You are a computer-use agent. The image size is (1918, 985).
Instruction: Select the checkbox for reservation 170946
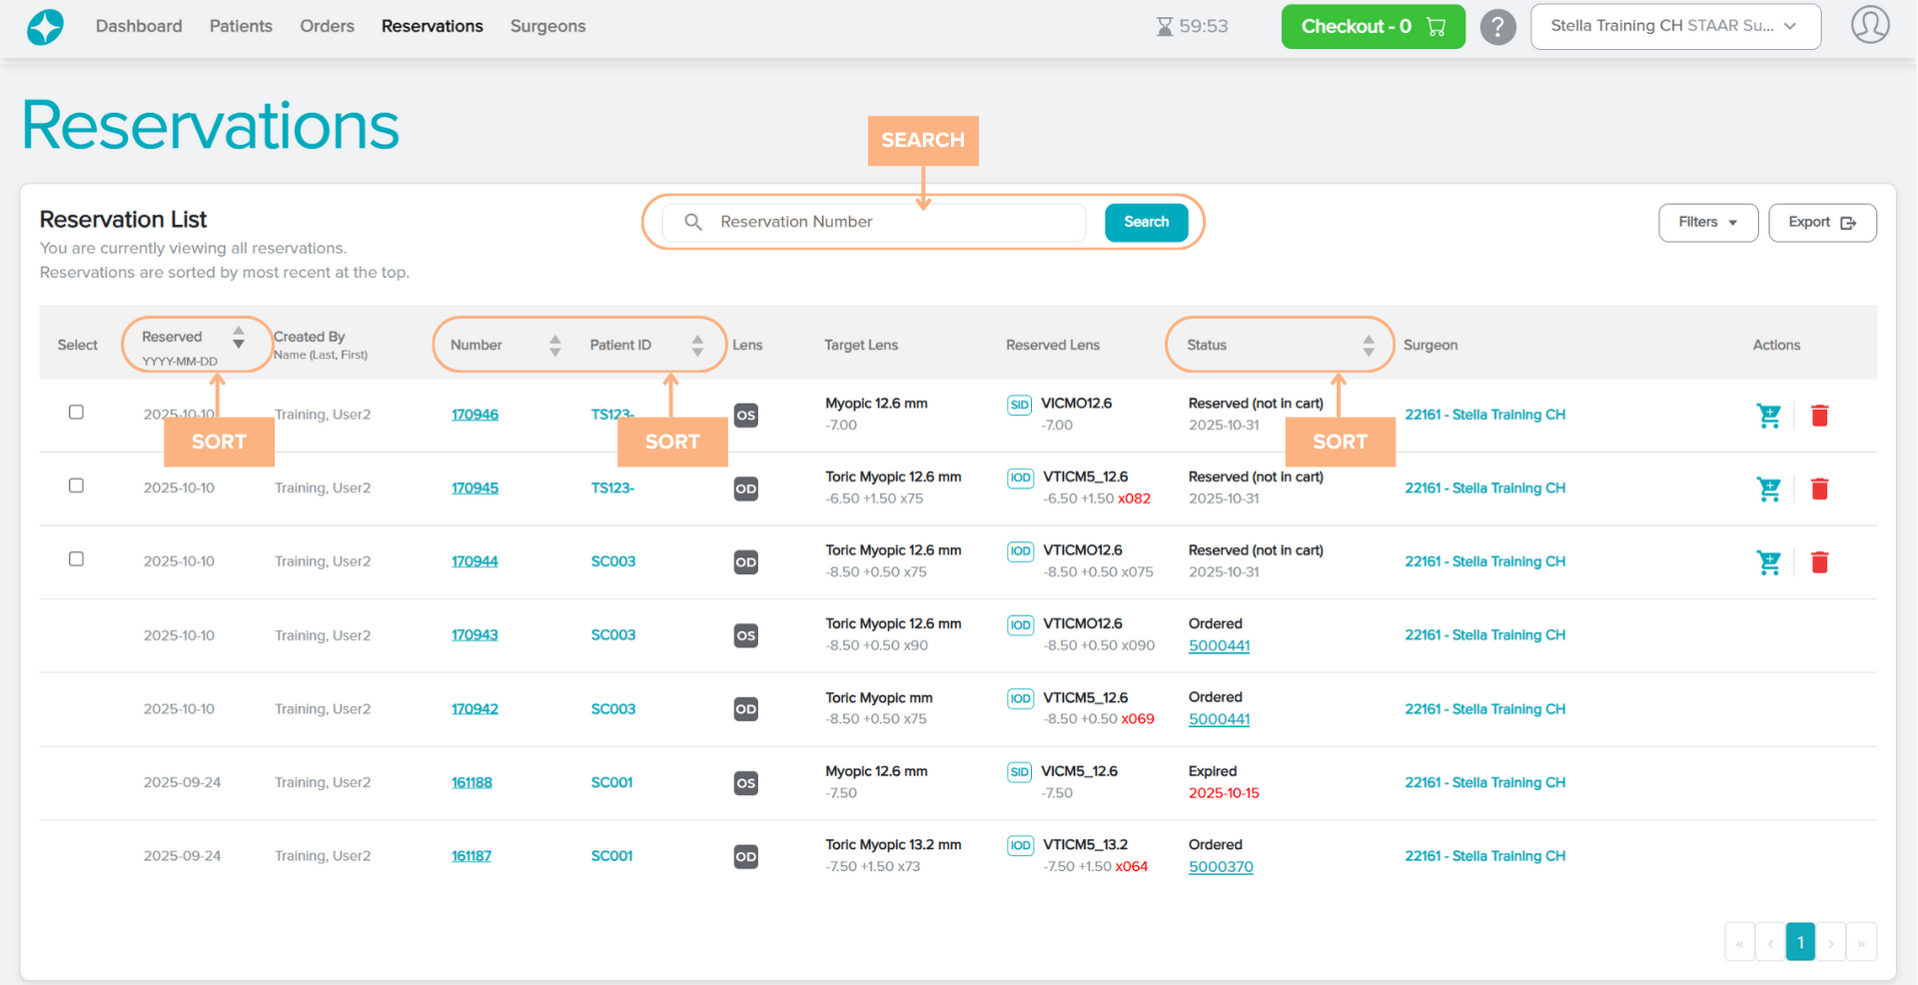76,413
